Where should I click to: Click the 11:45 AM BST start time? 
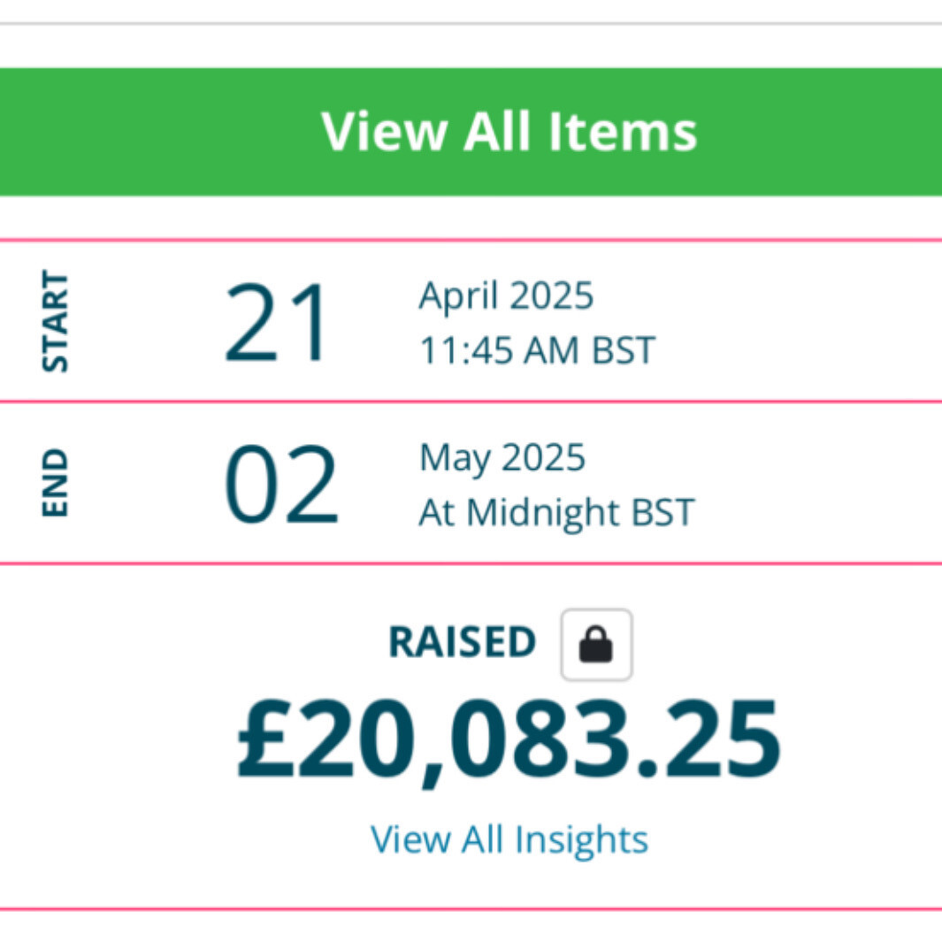(x=536, y=351)
